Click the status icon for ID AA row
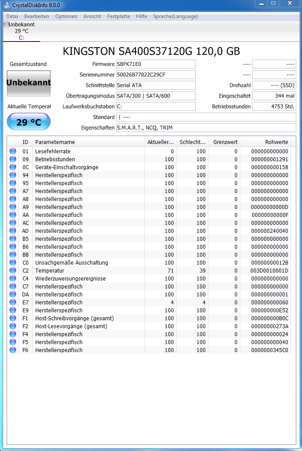 tap(13, 215)
